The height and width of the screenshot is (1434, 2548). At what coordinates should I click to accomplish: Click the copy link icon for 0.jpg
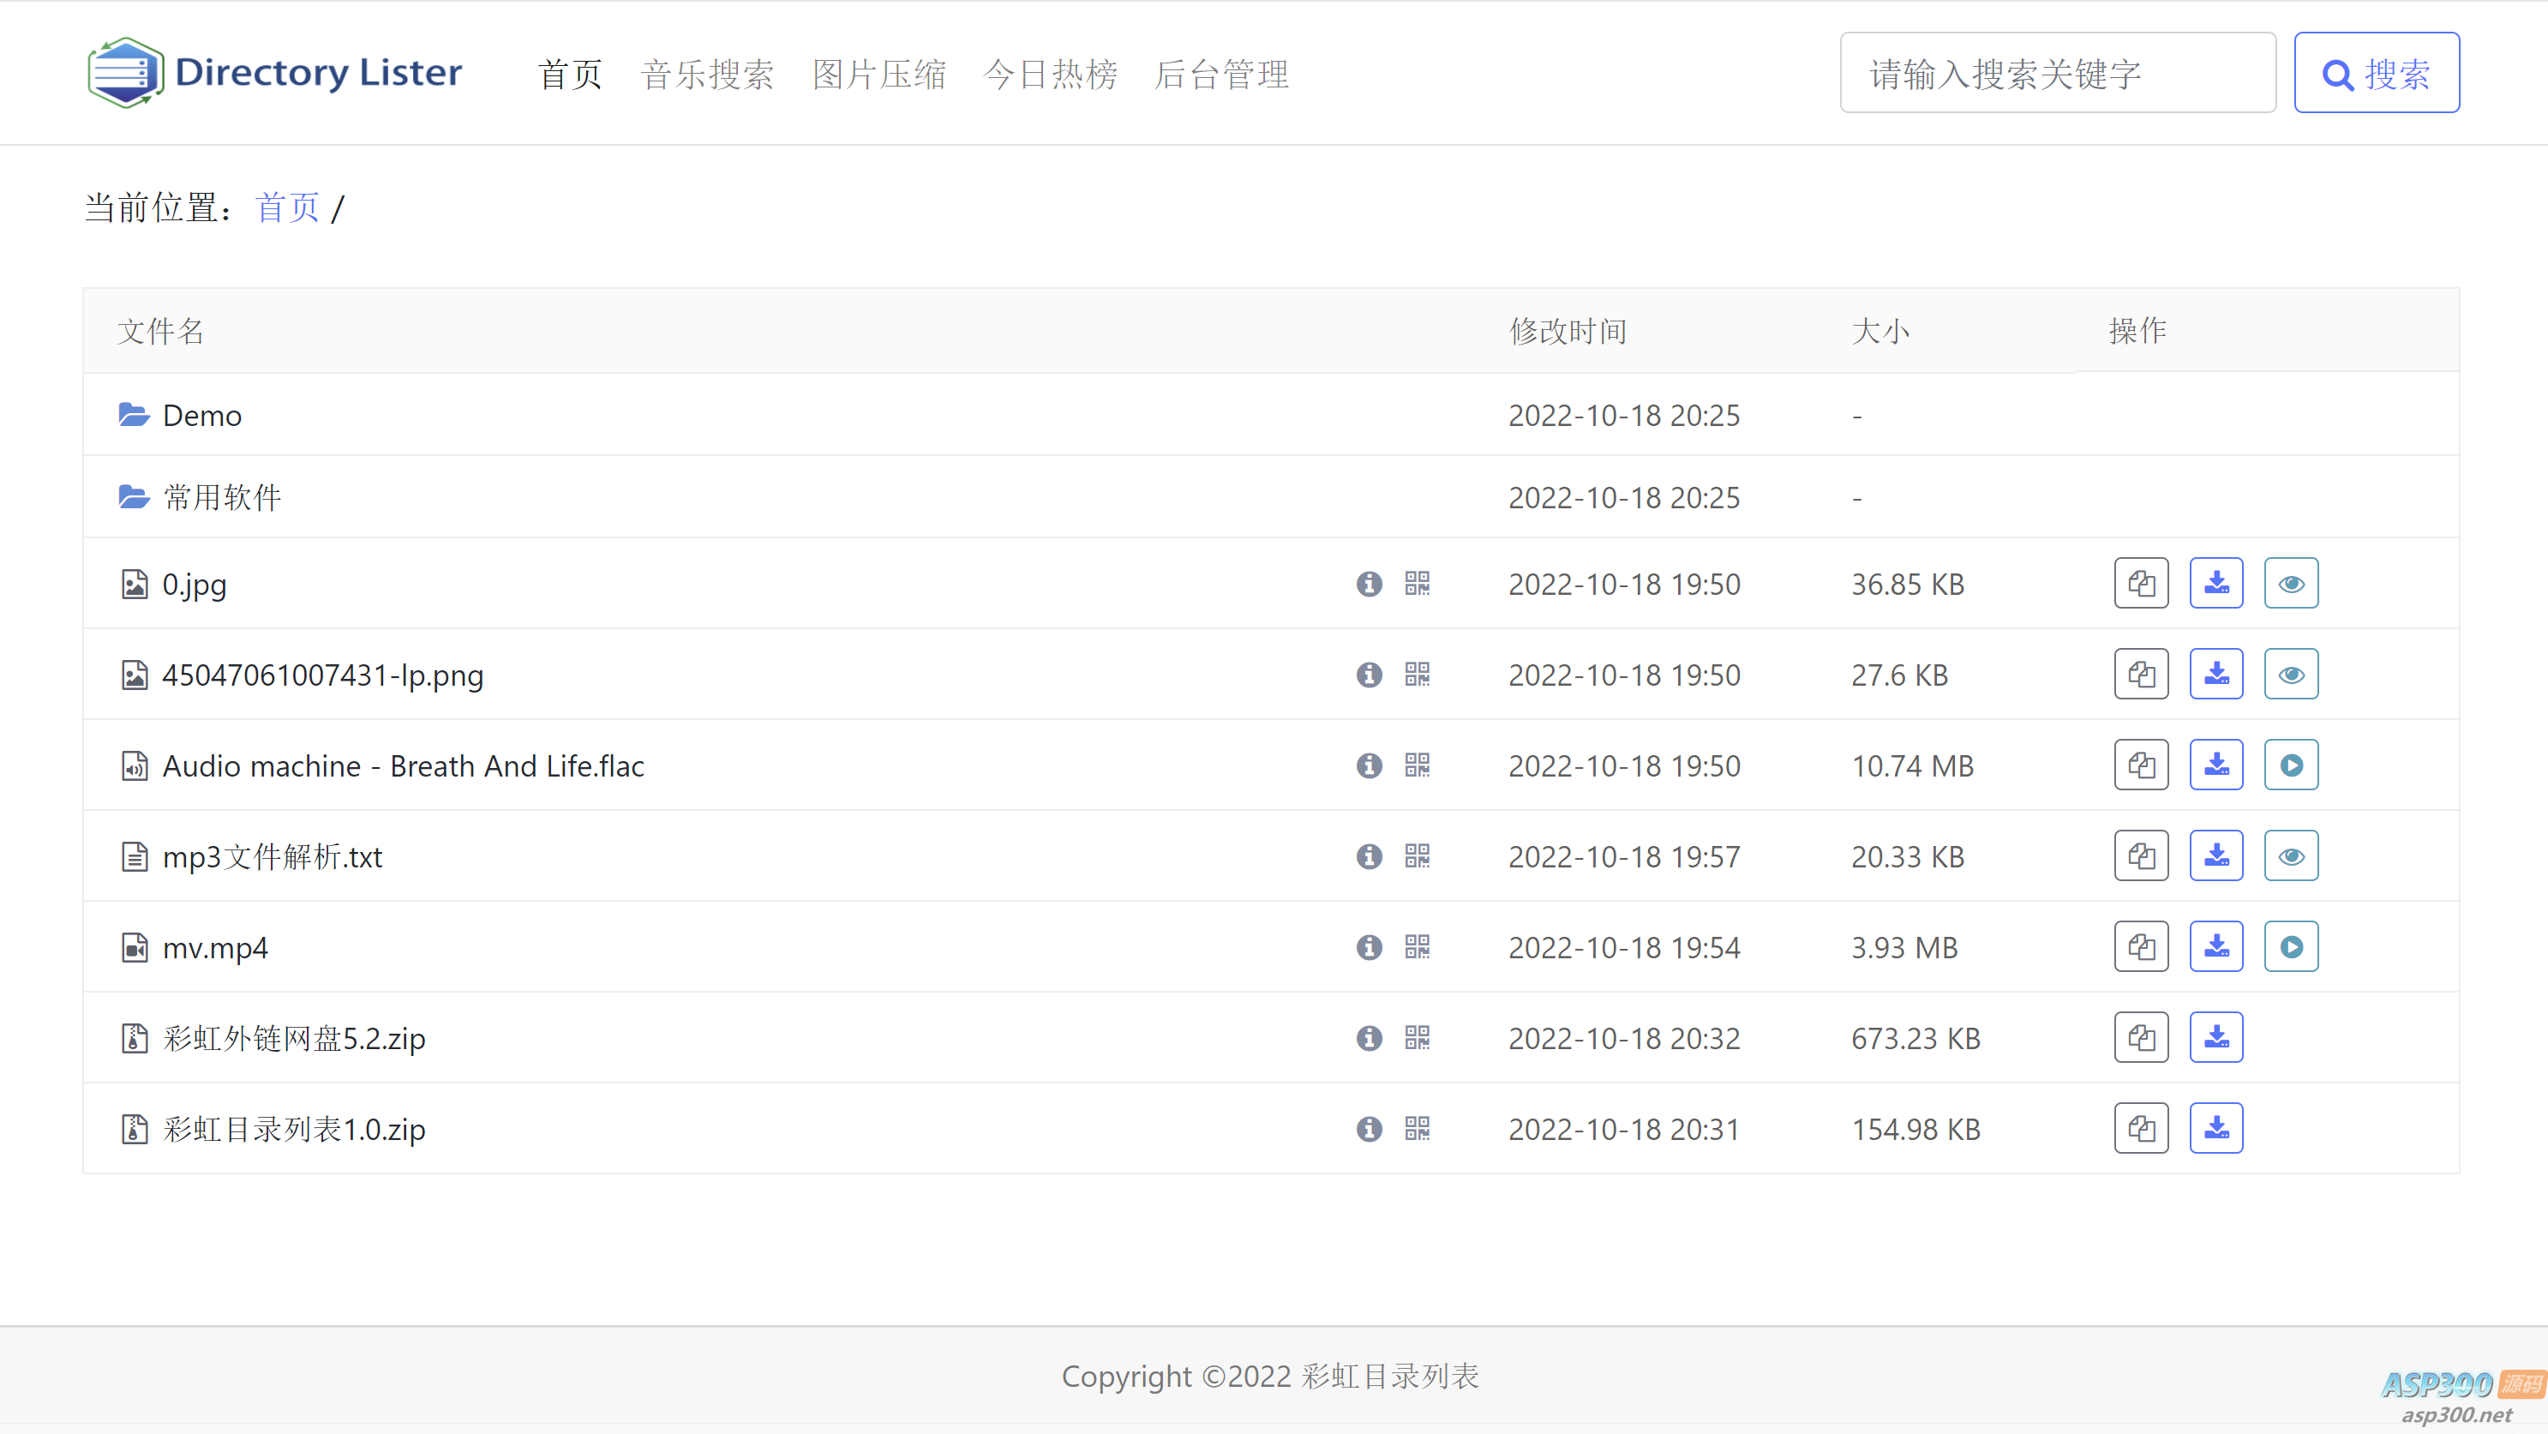click(2141, 584)
